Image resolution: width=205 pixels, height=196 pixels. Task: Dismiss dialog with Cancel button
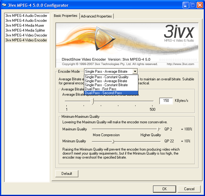(x=189, y=189)
